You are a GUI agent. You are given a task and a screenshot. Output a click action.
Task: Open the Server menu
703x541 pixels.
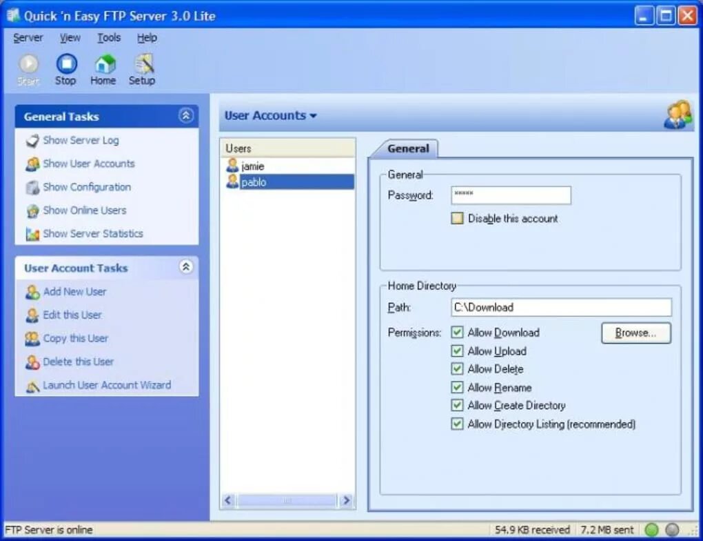coord(28,38)
